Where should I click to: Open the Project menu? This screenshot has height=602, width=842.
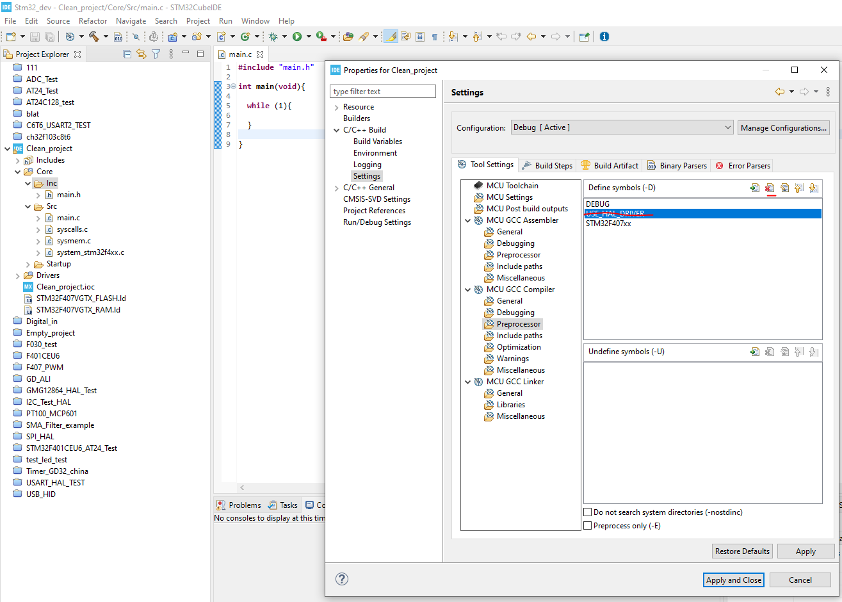[198, 20]
